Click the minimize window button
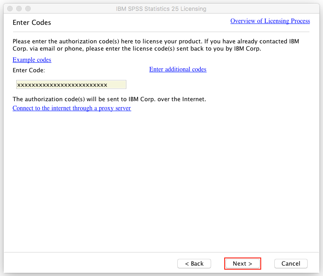 click(19, 9)
